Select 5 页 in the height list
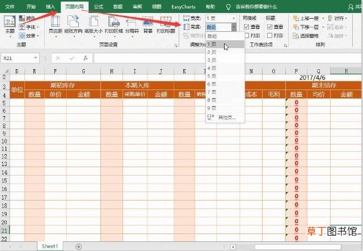The image size is (363, 251). point(225,76)
